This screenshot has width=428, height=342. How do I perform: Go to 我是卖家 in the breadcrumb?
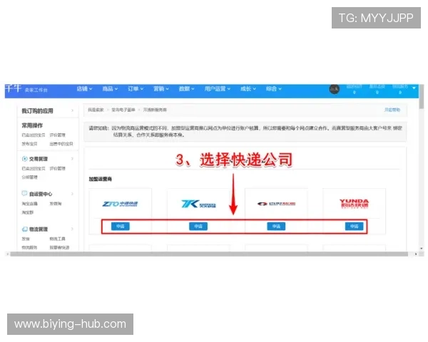(96, 110)
